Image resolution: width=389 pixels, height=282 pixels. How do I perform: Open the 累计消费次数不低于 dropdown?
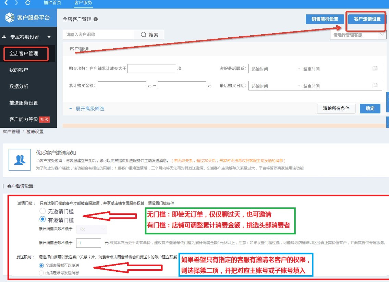coord(92,229)
